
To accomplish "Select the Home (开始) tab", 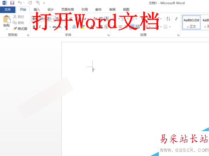I will [23, 10].
